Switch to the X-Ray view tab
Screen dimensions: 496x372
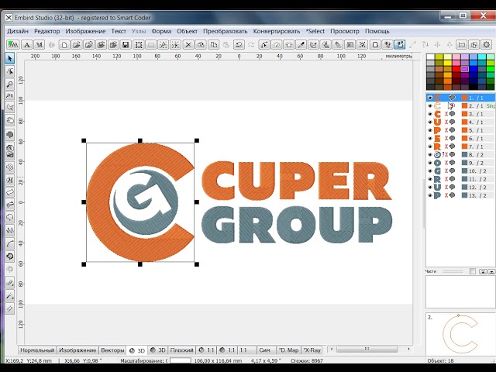(312, 350)
